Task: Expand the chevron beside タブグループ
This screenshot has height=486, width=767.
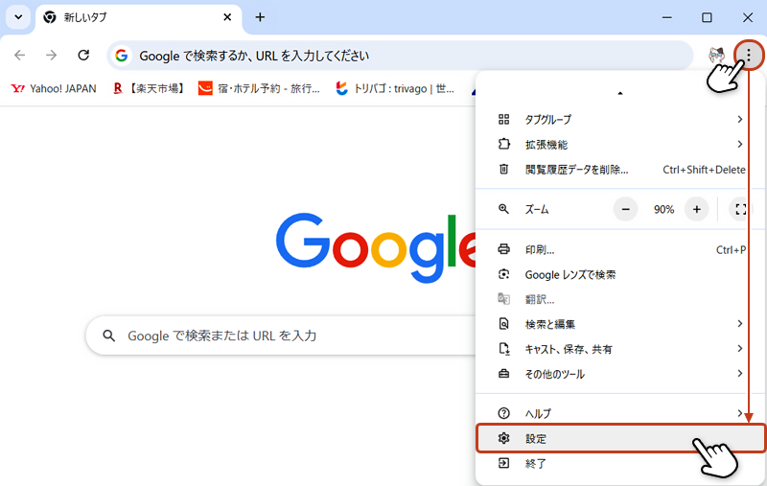Action: coord(740,119)
